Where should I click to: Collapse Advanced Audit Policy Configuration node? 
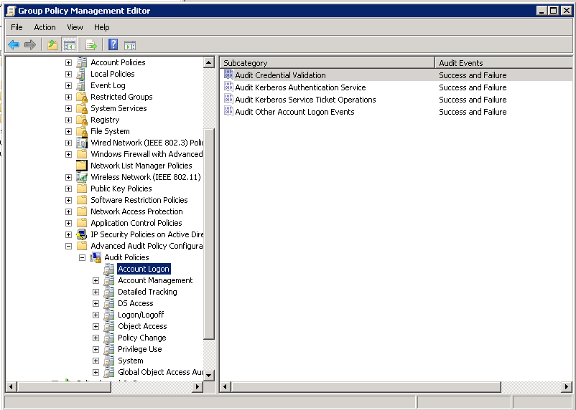(68, 246)
